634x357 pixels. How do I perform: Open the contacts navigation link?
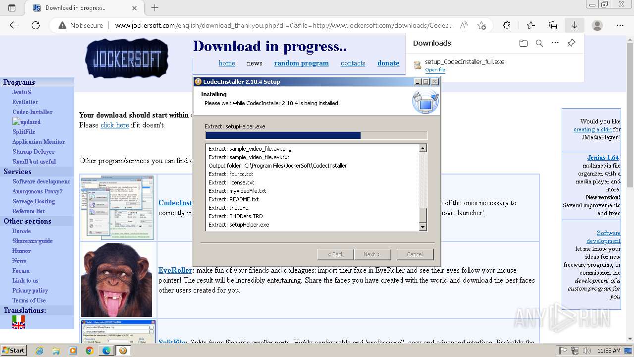click(x=353, y=63)
